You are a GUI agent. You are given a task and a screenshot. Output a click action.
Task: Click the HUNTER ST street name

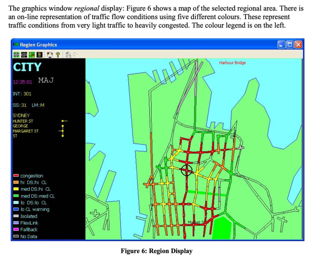pyautogui.click(x=23, y=121)
